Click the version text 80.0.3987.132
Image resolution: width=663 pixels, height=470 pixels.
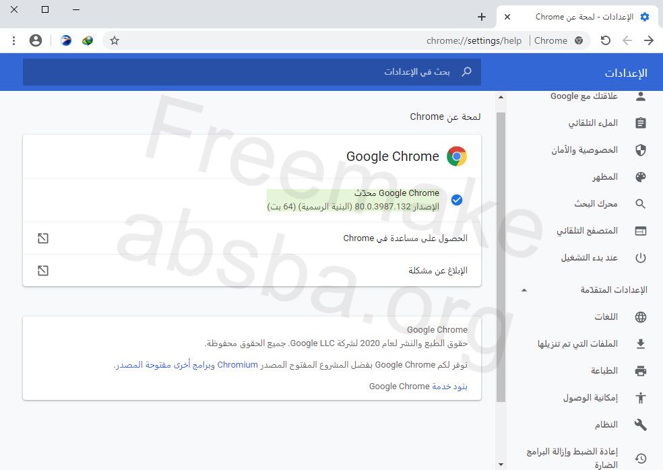[x=383, y=207]
